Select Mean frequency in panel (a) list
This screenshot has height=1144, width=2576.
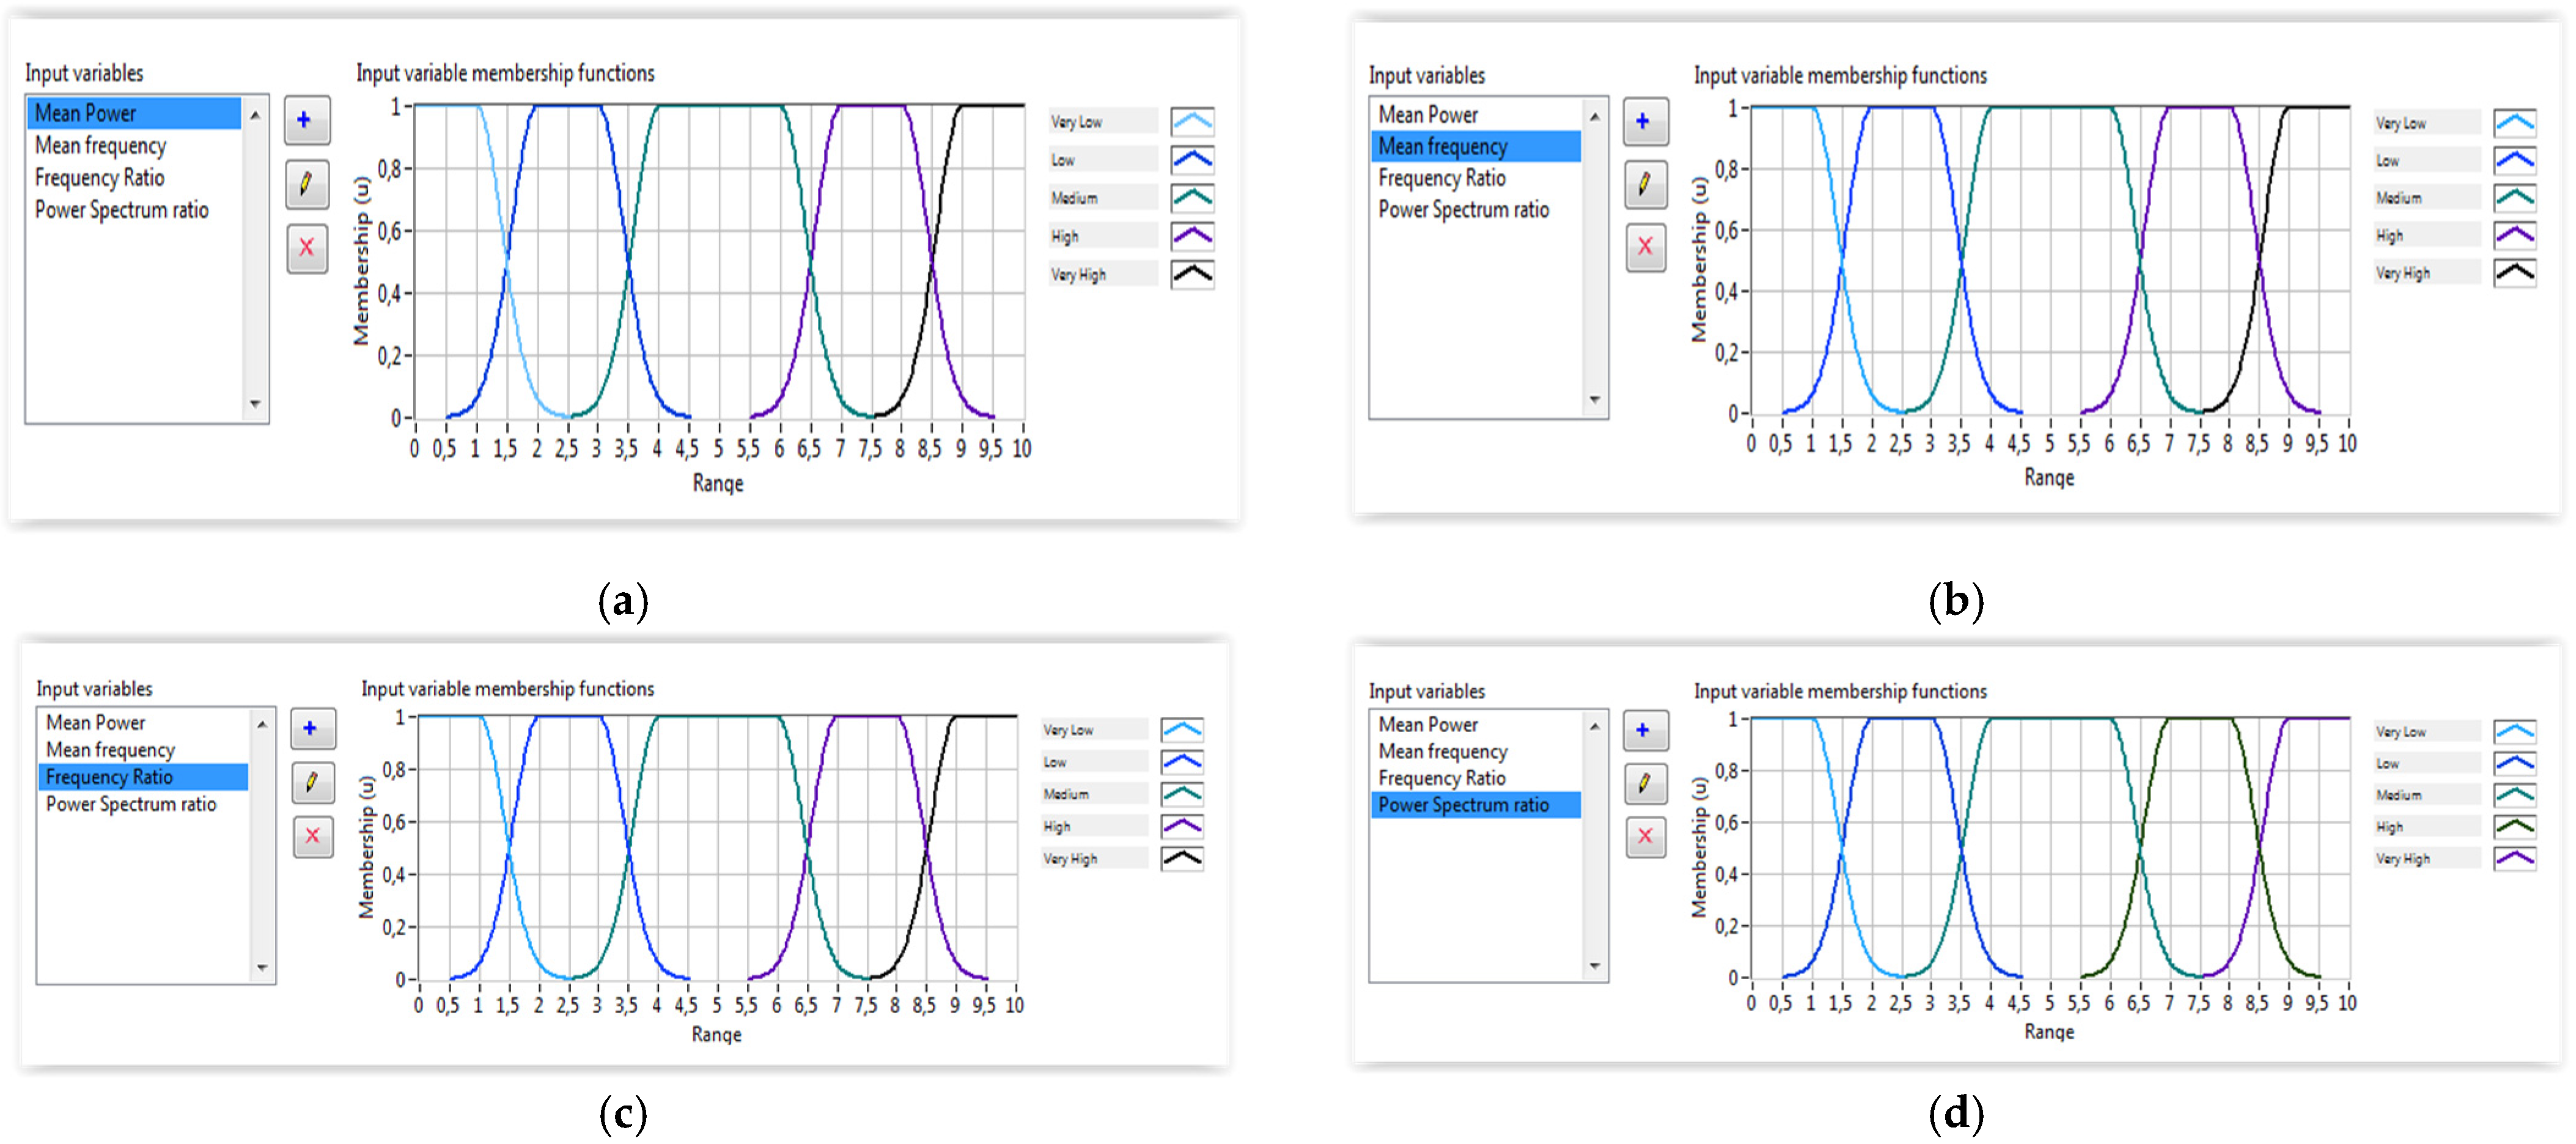[100, 146]
